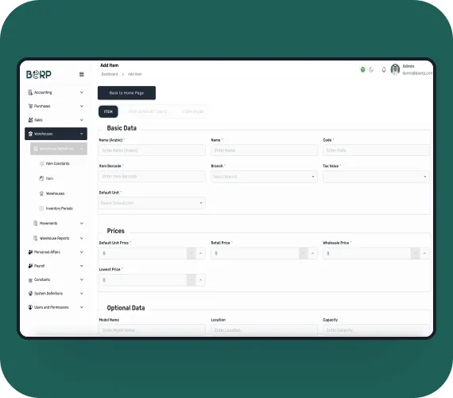This screenshot has height=398, width=453.
Task: Expand the Constants menu chevron
Action: point(82,279)
